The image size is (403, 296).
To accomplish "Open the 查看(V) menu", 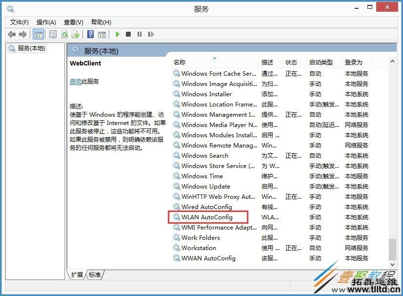I will [x=73, y=22].
